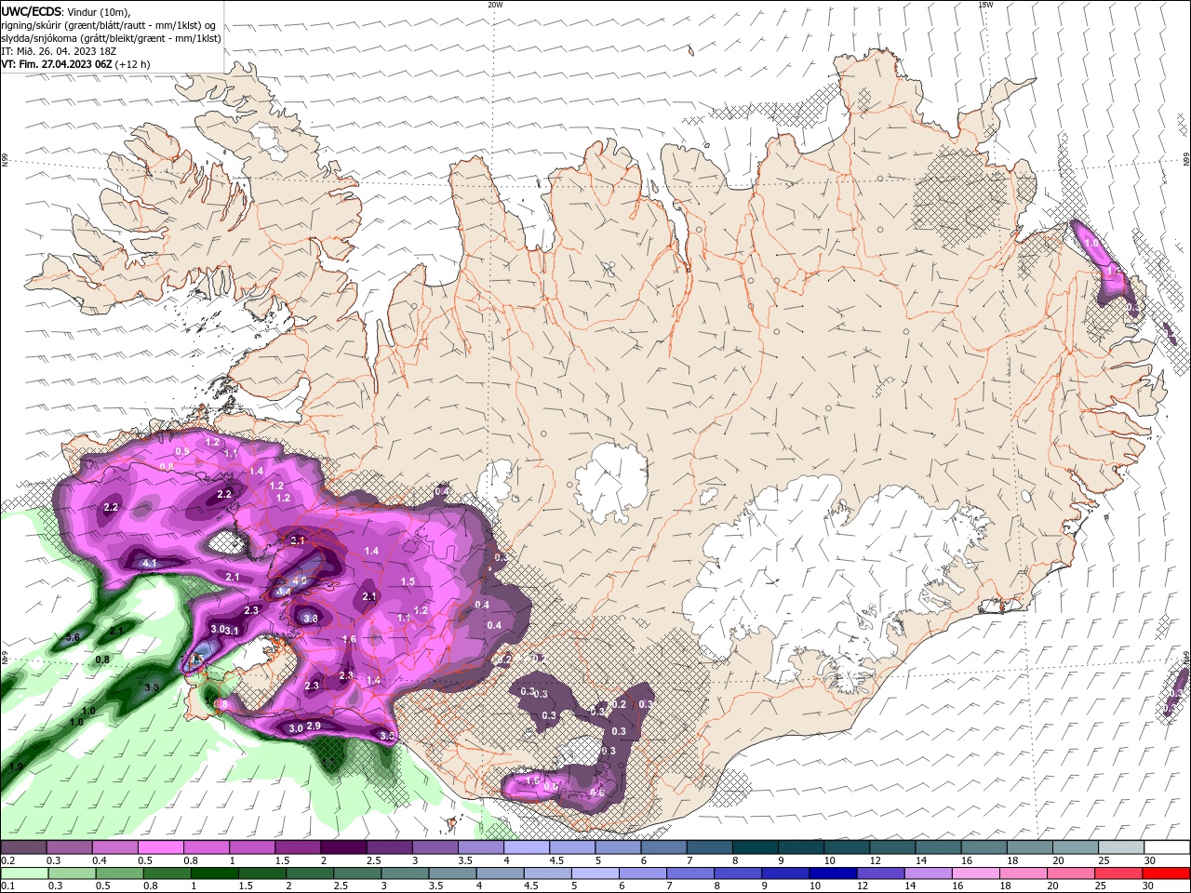Click the 'VT: Fim. 27.04.2023 06Z (+12 h)' line
Image resolution: width=1191 pixels, height=893 pixels.
(x=75, y=64)
